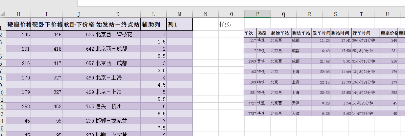Click the 始发站—终点站 header cell
Viewport: 405px width, 136px height.
click(118, 25)
